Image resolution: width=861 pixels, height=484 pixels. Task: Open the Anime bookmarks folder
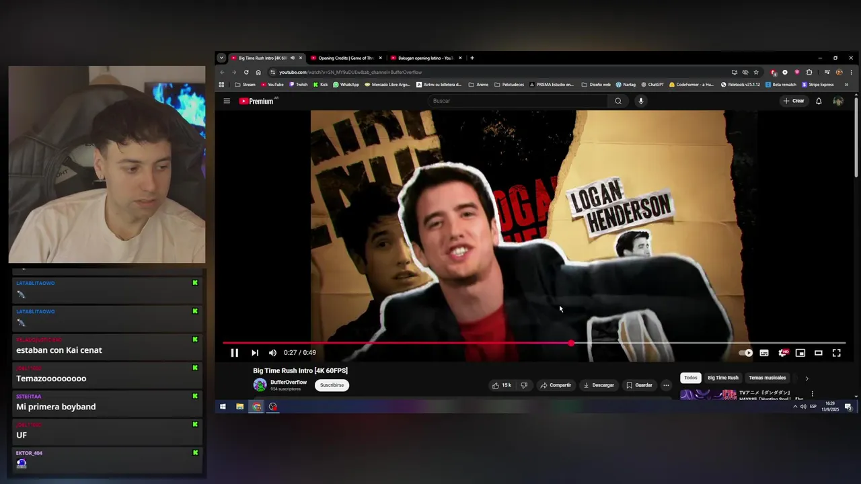pos(478,85)
